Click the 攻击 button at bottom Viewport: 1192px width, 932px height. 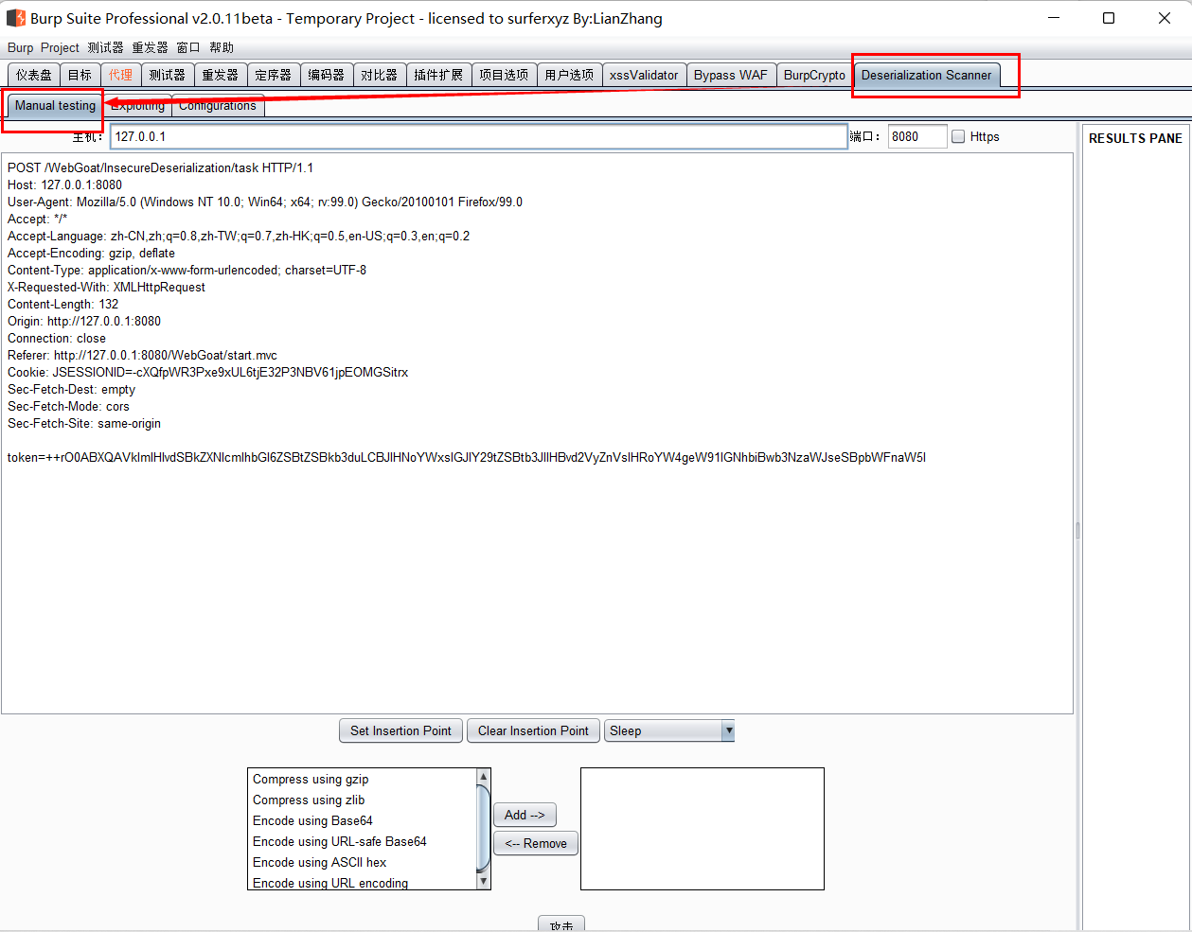click(561, 924)
